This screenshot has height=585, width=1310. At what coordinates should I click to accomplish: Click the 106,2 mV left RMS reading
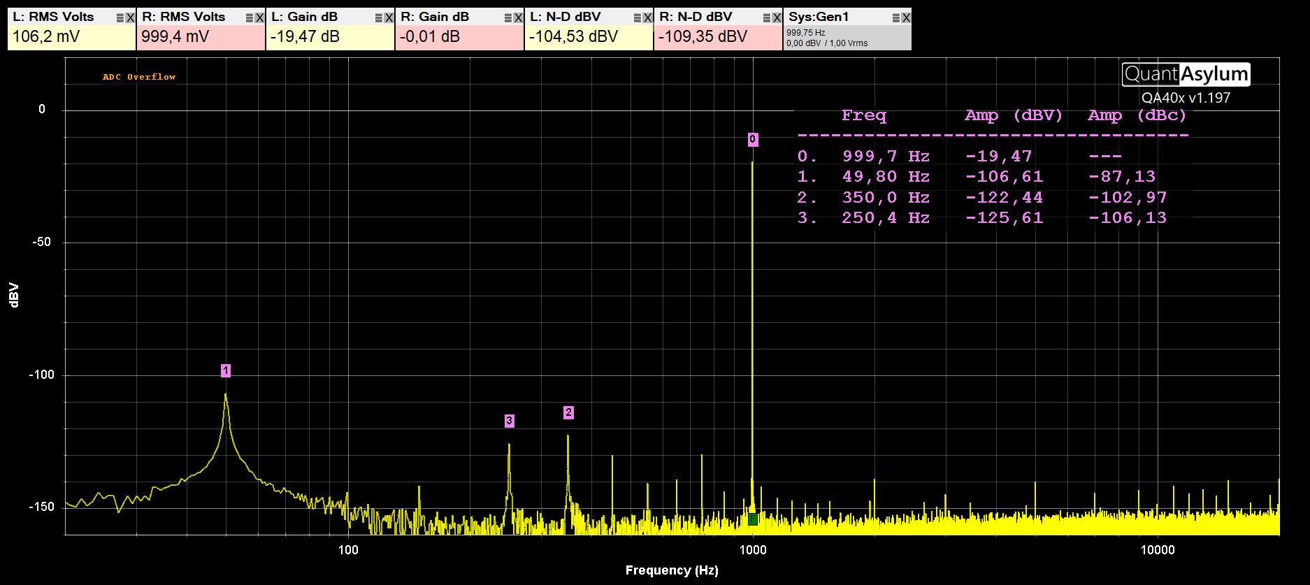click(x=46, y=37)
